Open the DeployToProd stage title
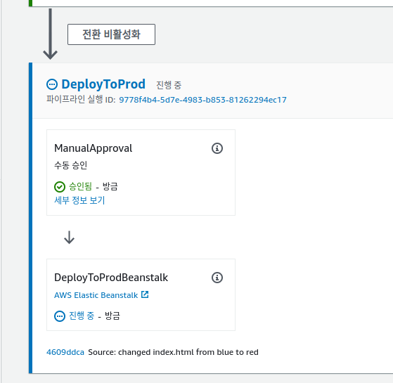 103,84
